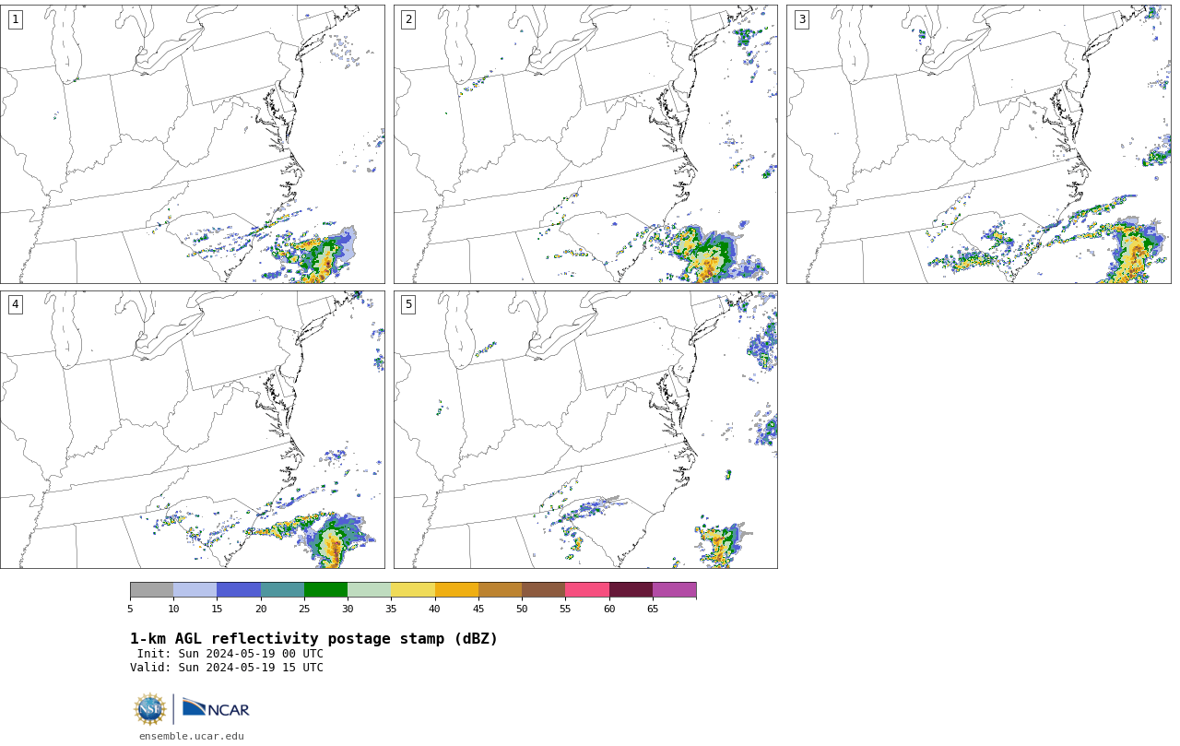Click the colorbar tick label 20
The height and width of the screenshot is (746, 1180).
[261, 609]
